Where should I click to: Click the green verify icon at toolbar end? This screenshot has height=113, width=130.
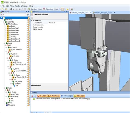(72, 9)
